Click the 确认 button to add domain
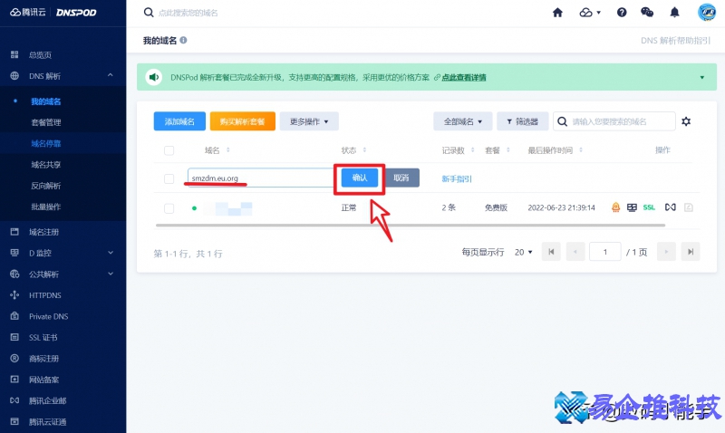This screenshot has width=725, height=433. click(360, 178)
